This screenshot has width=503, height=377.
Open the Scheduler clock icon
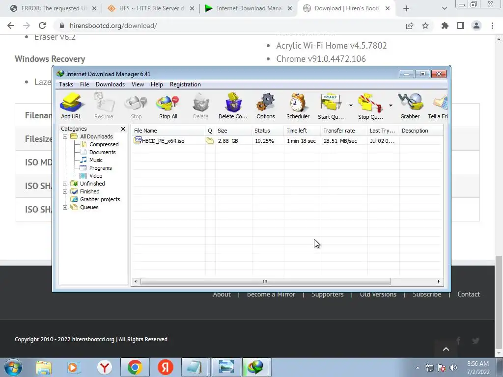(298, 106)
